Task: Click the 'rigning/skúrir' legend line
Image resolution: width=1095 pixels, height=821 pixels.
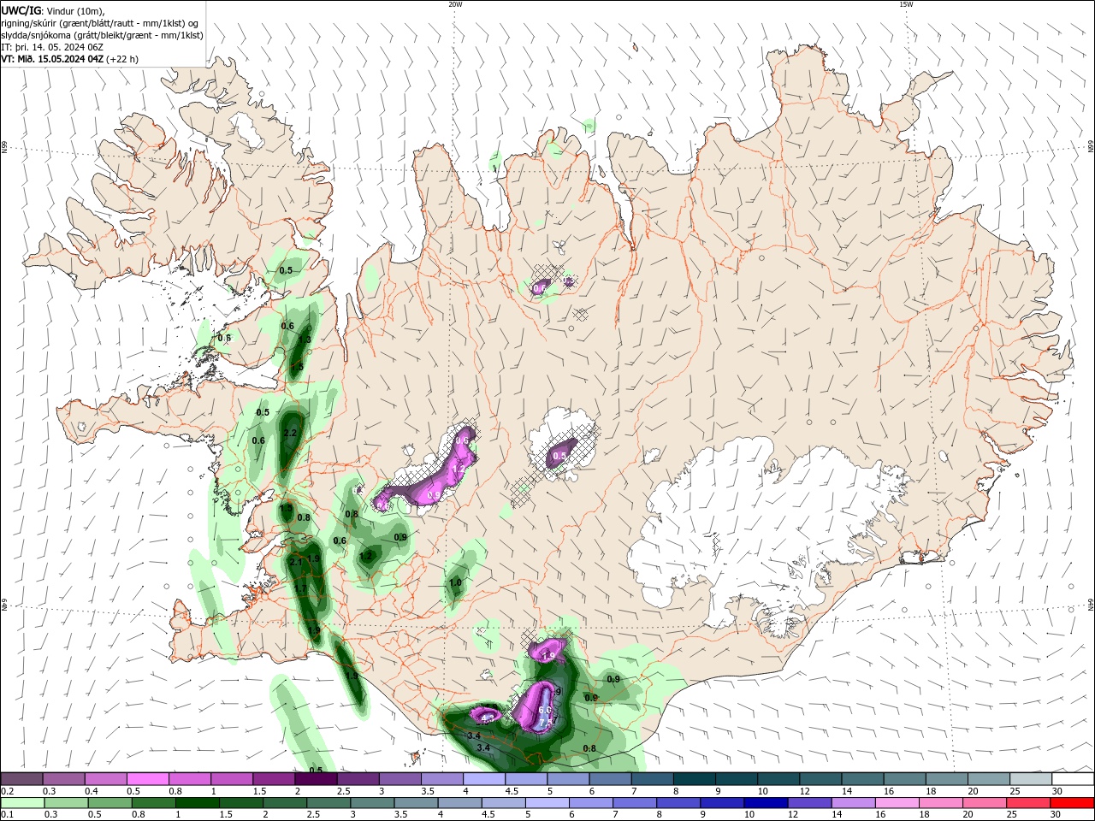Action: [x=99, y=22]
